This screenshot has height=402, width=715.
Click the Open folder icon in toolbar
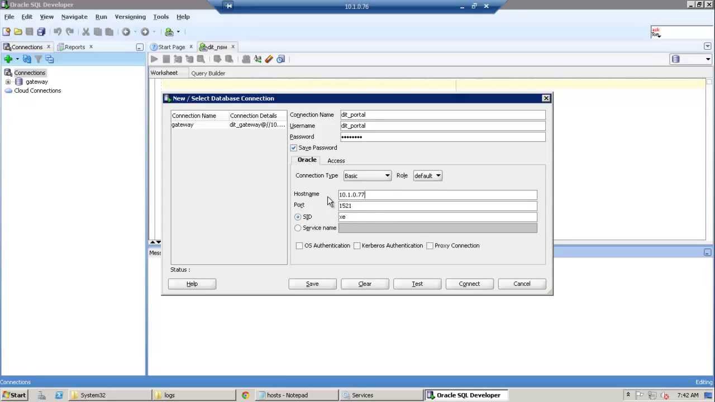(18, 32)
